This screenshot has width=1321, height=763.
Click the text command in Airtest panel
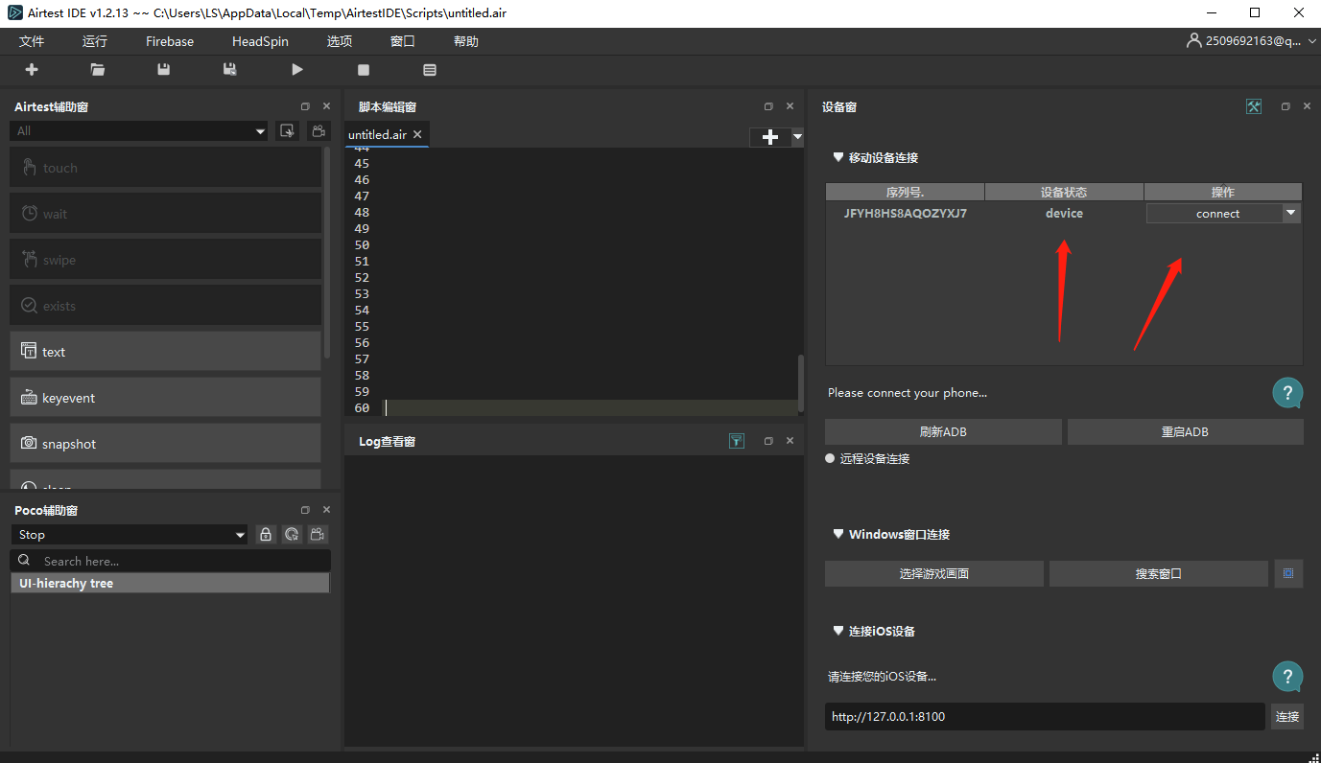click(165, 352)
